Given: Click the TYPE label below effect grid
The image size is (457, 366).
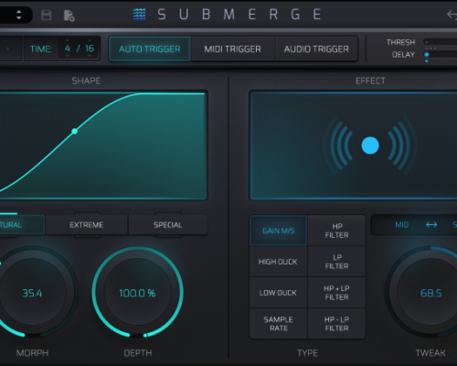Looking at the screenshot, I should [307, 353].
